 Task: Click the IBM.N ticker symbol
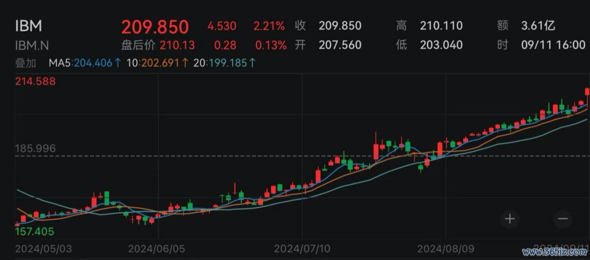click(32, 45)
